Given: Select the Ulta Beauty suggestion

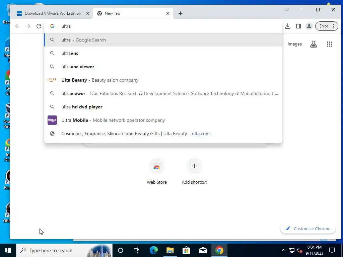Looking at the screenshot, I should click(x=163, y=80).
